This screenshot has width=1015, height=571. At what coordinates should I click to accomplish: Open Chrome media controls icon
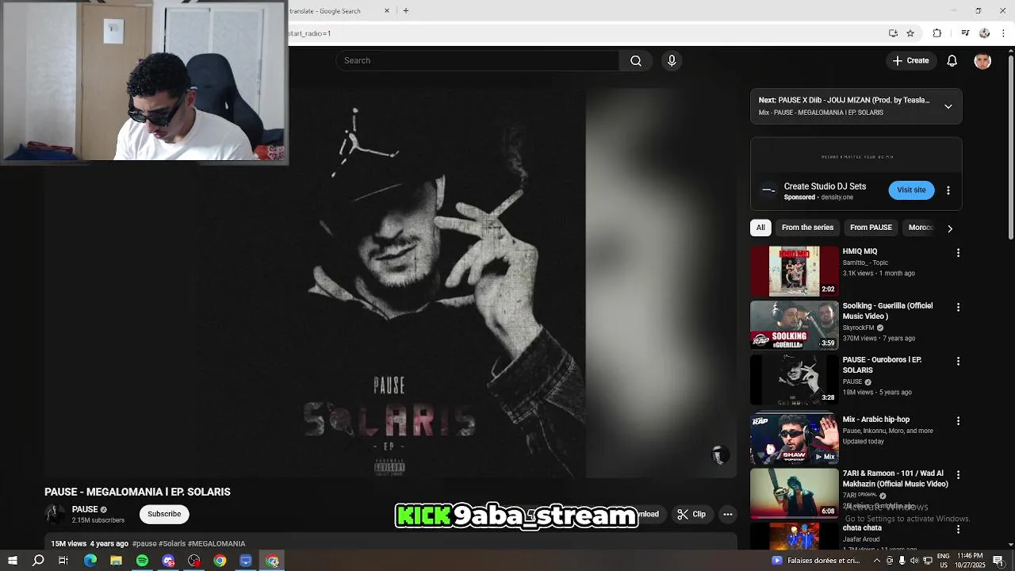(965, 33)
